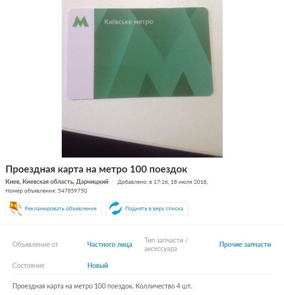The width and height of the screenshot is (284, 295).
Task: Click the Київське метро text on the card
Action: click(x=129, y=22)
